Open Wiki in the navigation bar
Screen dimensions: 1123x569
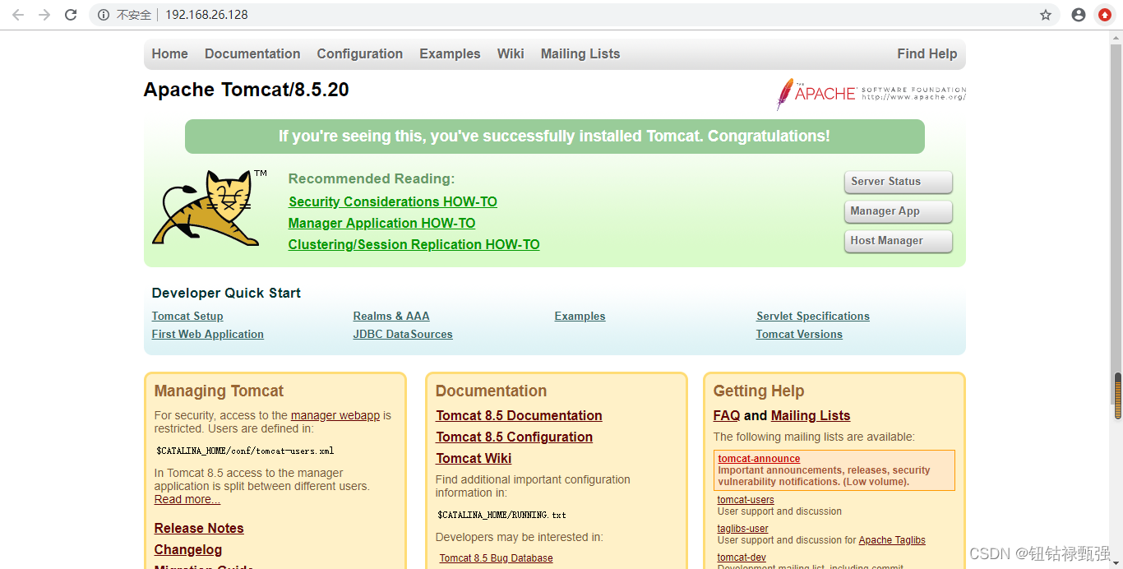click(x=511, y=53)
